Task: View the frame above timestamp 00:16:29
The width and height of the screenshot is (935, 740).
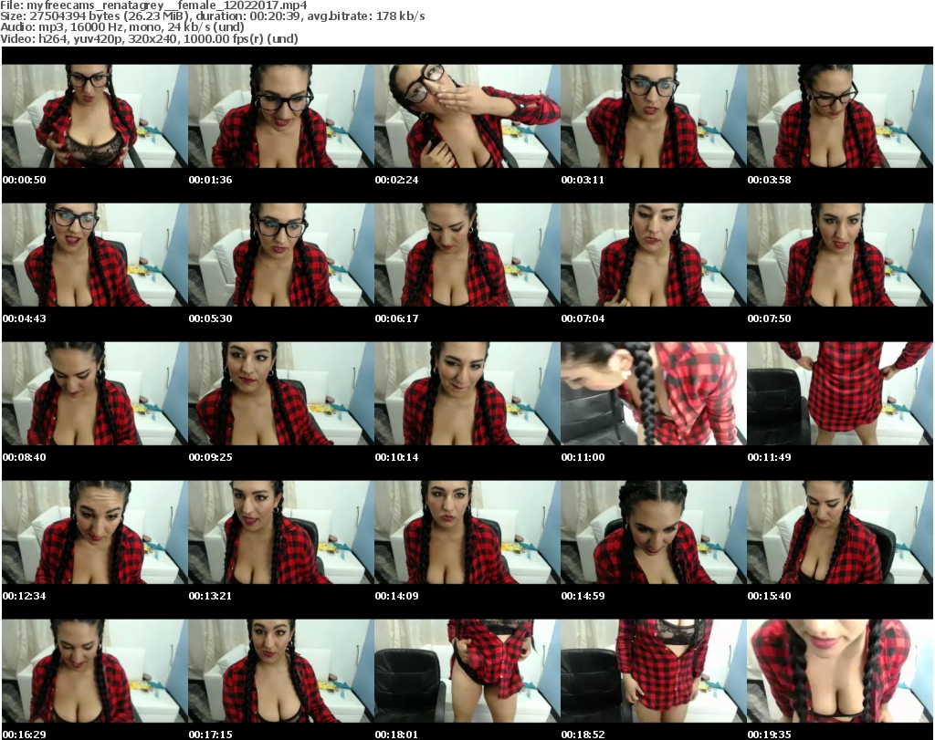Action: pyautogui.click(x=95, y=671)
